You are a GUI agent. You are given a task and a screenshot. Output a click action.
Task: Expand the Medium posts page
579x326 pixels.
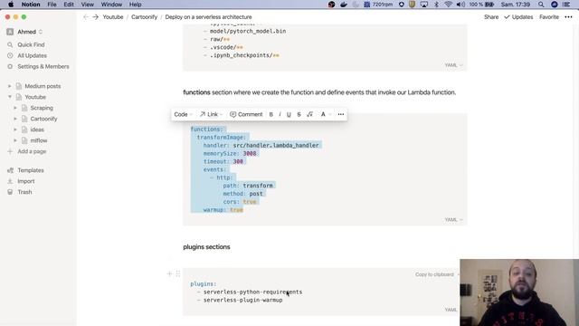[x=10, y=86]
